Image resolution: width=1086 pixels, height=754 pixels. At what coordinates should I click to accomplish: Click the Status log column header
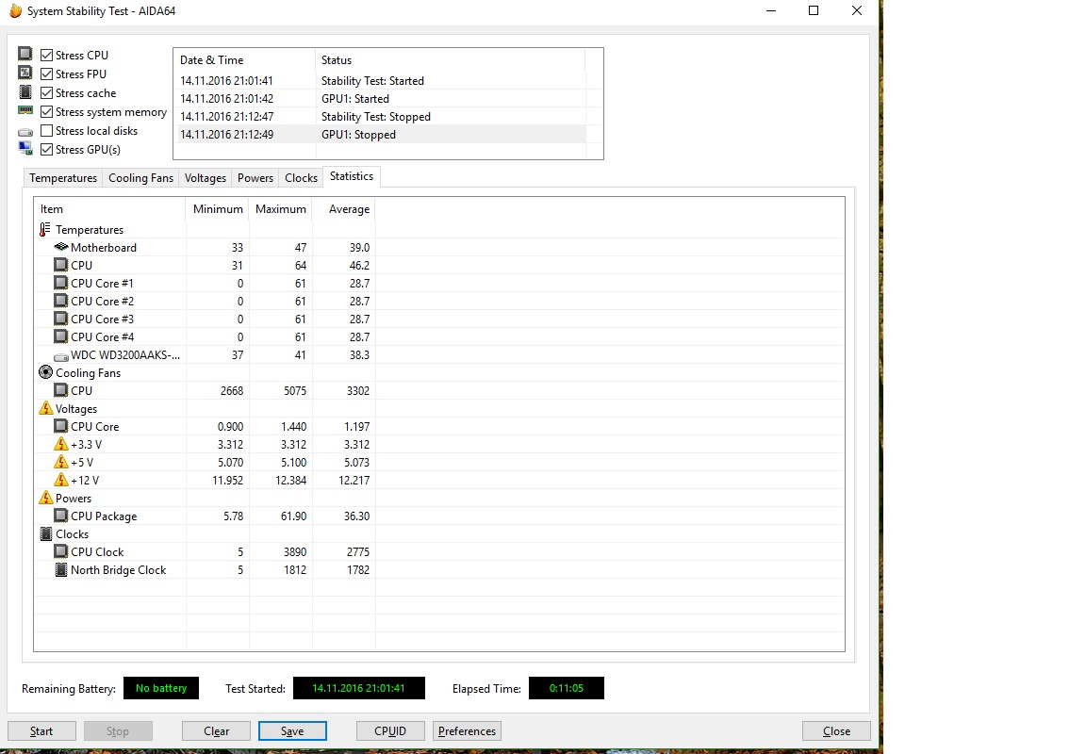point(450,60)
